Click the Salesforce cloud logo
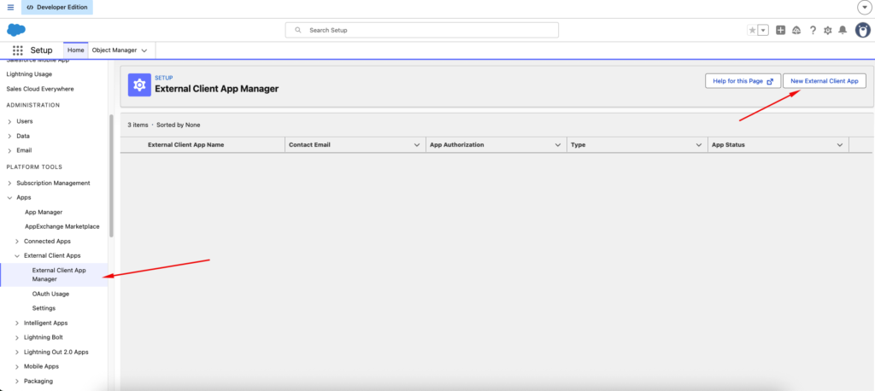The width and height of the screenshot is (875, 391). 16,30
